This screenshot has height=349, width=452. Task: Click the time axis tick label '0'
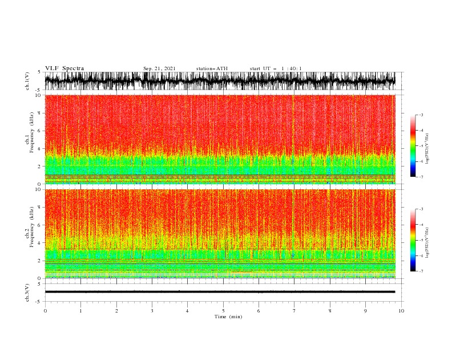(x=45, y=311)
